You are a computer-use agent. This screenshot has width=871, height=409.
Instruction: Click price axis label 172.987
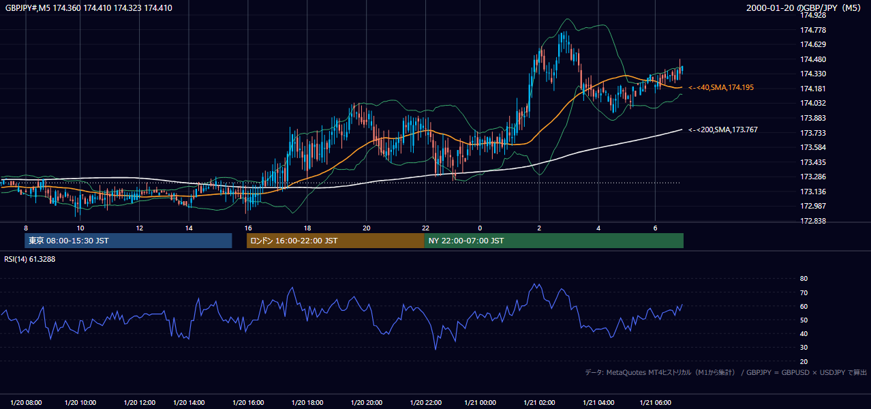(813, 206)
